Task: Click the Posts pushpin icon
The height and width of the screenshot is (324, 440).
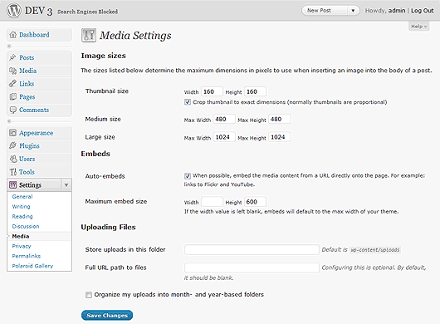Action: point(12,57)
